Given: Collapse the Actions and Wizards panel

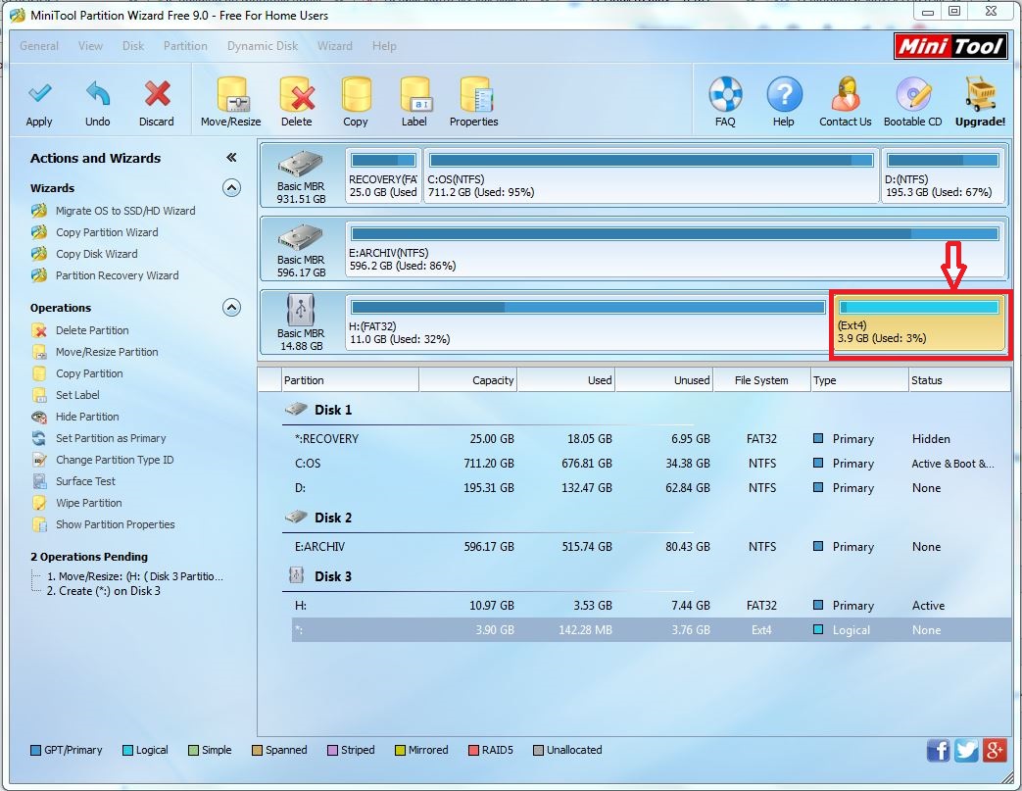Looking at the screenshot, I should coord(231,158).
